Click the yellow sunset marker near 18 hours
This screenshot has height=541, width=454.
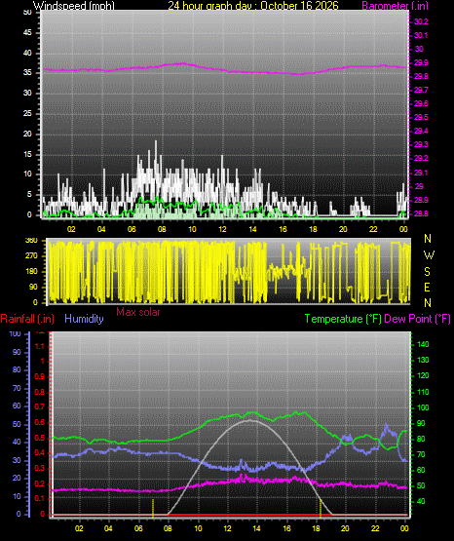tap(321, 508)
